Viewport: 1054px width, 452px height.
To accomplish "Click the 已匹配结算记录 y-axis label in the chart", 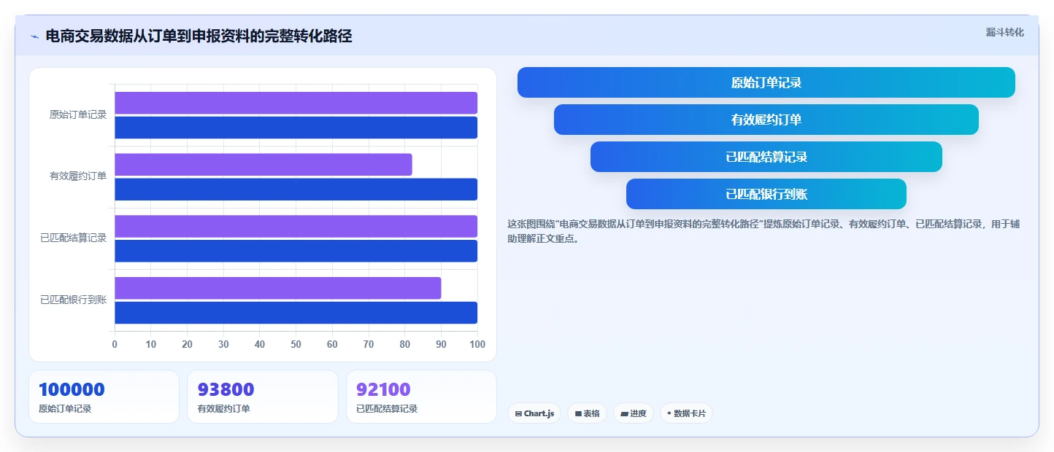I will [74, 238].
